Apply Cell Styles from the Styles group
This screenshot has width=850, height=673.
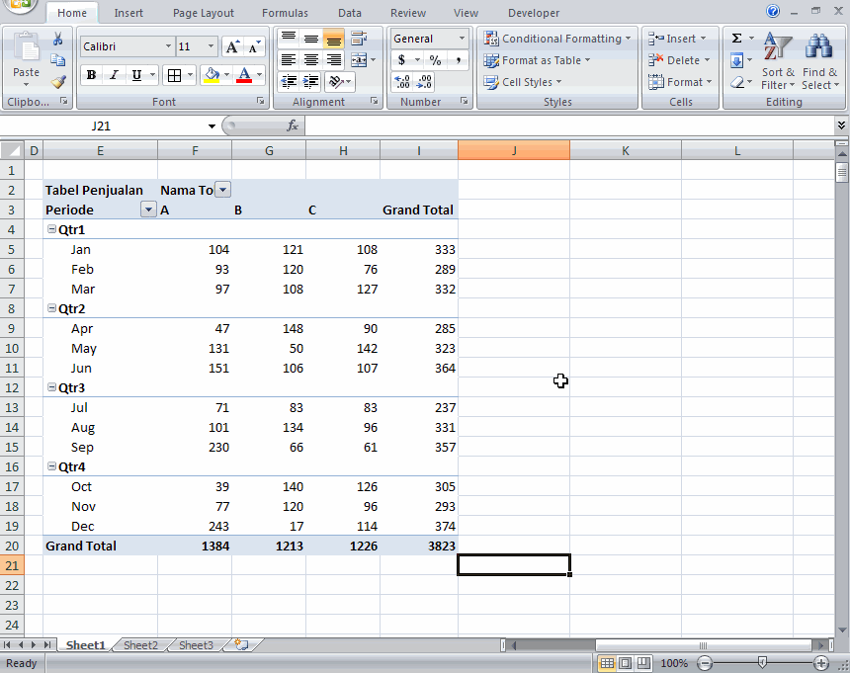522,82
